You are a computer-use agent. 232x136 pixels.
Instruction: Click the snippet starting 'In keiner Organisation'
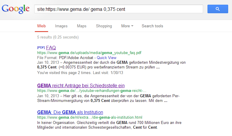coord(109,125)
